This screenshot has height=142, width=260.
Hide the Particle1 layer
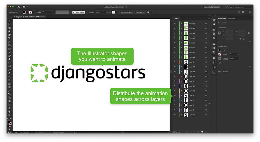(x=175, y=24)
